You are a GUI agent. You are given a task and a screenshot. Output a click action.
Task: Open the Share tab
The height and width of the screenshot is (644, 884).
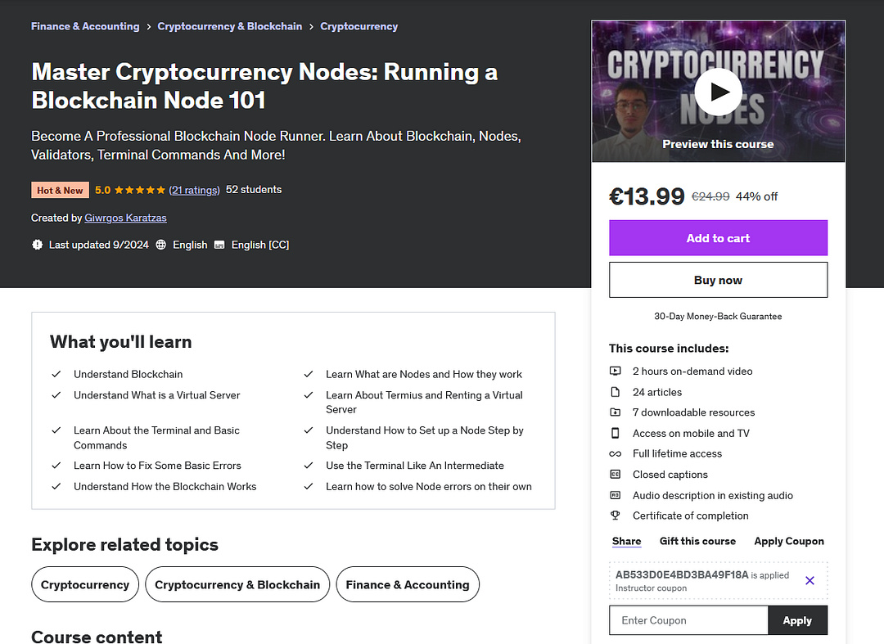tap(626, 541)
